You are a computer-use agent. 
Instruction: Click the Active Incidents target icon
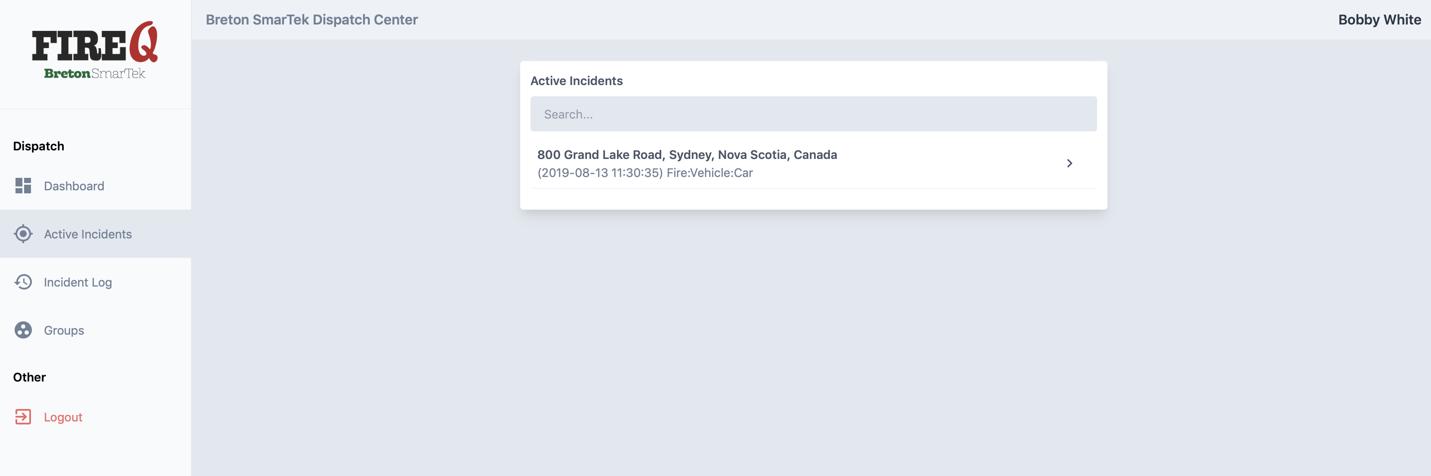(x=23, y=234)
